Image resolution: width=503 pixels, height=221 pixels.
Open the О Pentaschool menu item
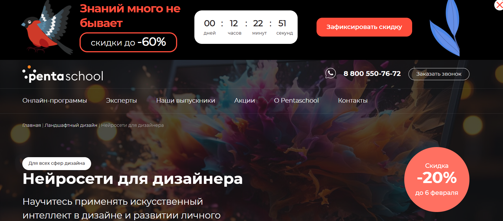click(296, 101)
